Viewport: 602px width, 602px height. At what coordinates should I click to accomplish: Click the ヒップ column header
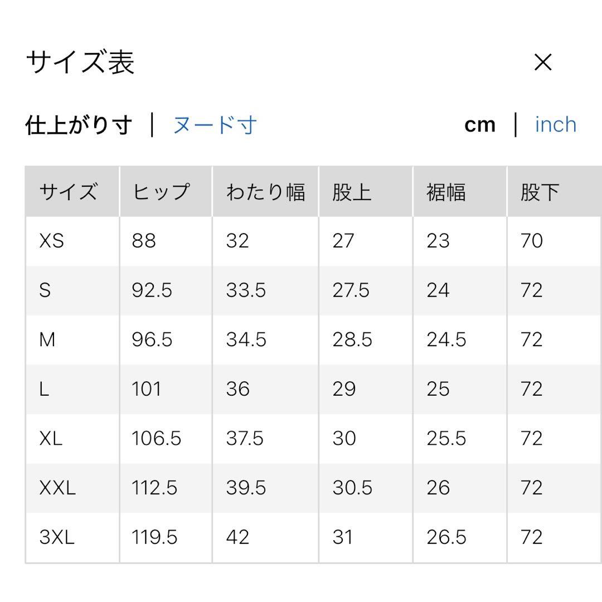click(x=161, y=192)
